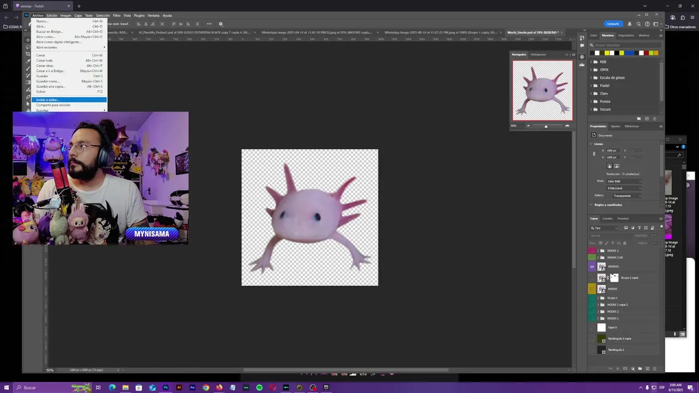The image size is (699, 393).
Task: Pick the red swatch in Muestras
Action: coord(646,53)
